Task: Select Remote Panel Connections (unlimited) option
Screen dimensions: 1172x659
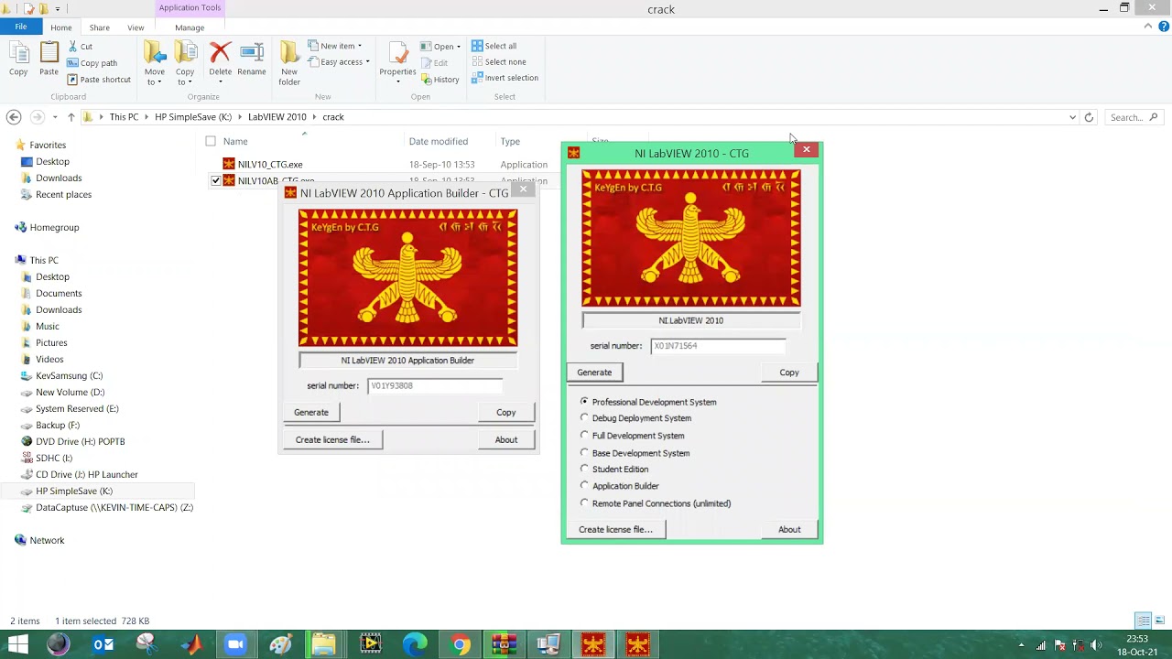Action: point(584,502)
